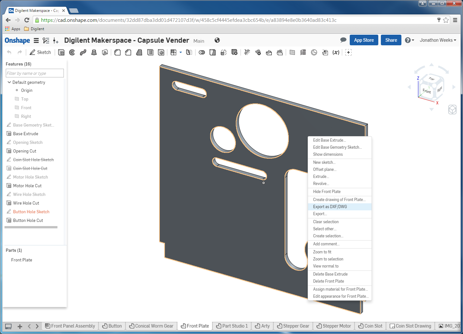Open the comments speech bubble icon

(x=343, y=40)
